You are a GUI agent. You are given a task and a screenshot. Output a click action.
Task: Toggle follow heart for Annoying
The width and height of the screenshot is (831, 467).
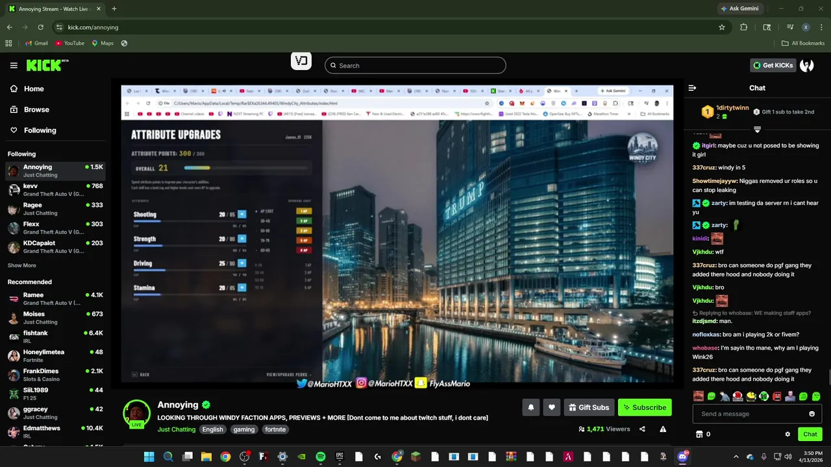pyautogui.click(x=552, y=407)
